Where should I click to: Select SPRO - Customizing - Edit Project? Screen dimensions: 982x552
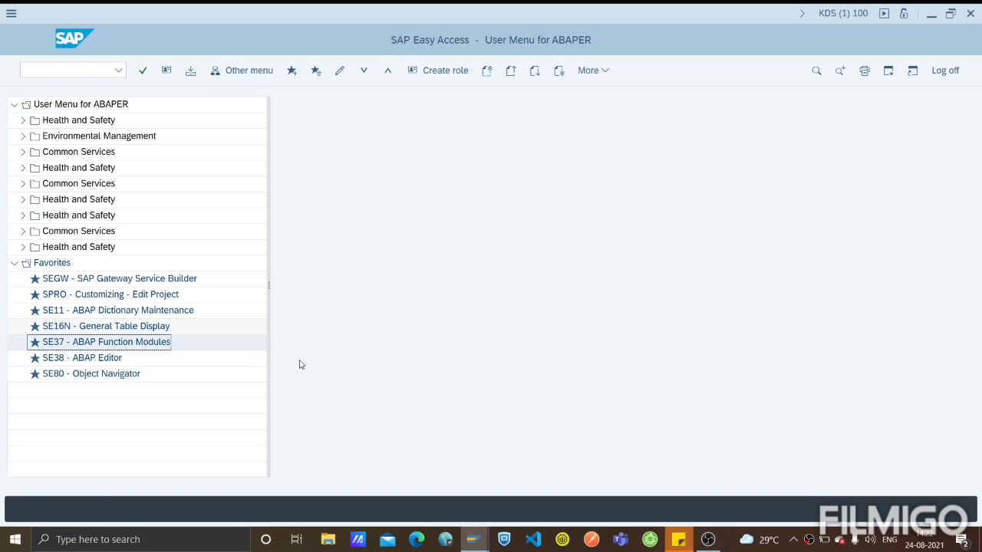(x=110, y=294)
